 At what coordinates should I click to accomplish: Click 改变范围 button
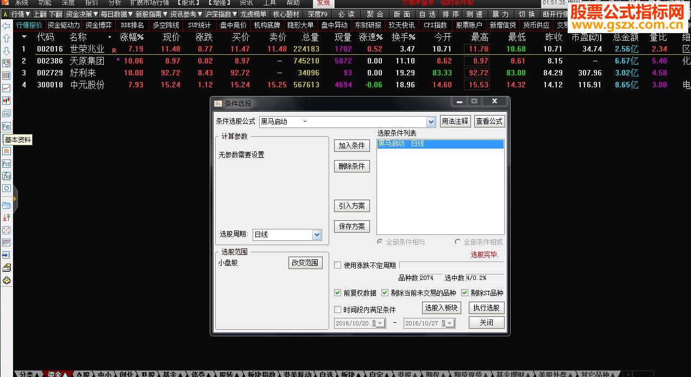306,263
